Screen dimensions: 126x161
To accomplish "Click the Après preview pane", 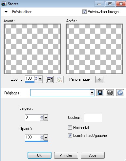I will tap(94, 49).
